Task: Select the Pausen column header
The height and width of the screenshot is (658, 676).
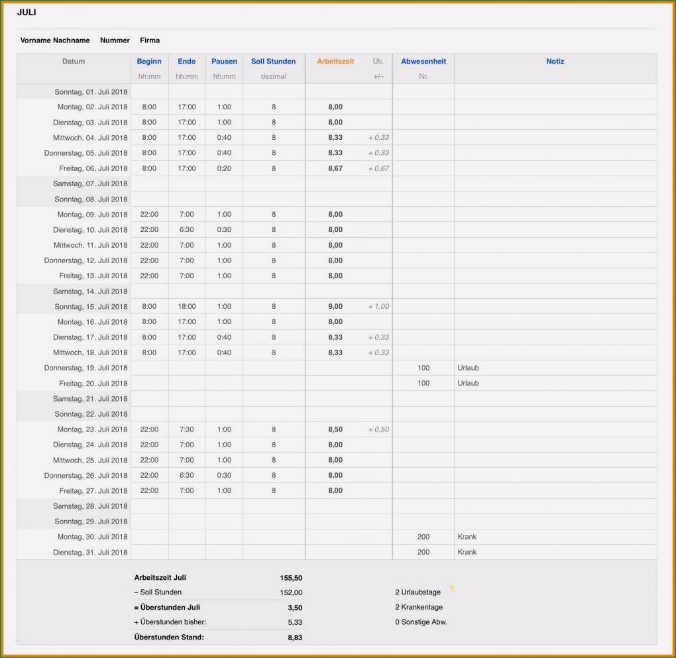Action: tap(224, 61)
